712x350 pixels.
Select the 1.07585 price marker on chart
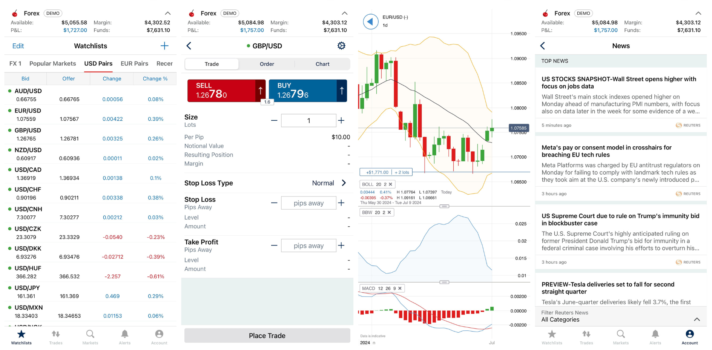pyautogui.click(x=519, y=128)
